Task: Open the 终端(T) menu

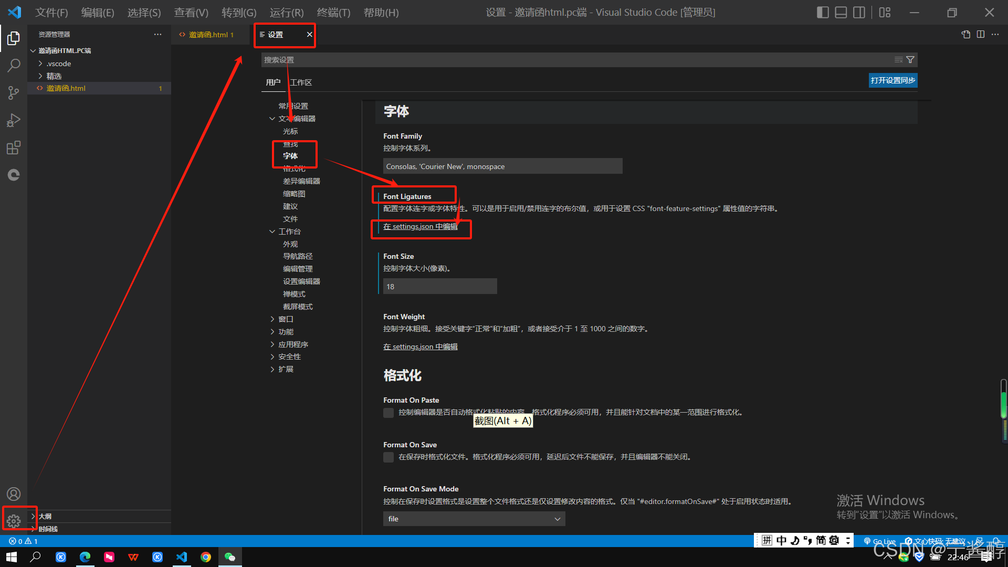Action: coord(333,13)
